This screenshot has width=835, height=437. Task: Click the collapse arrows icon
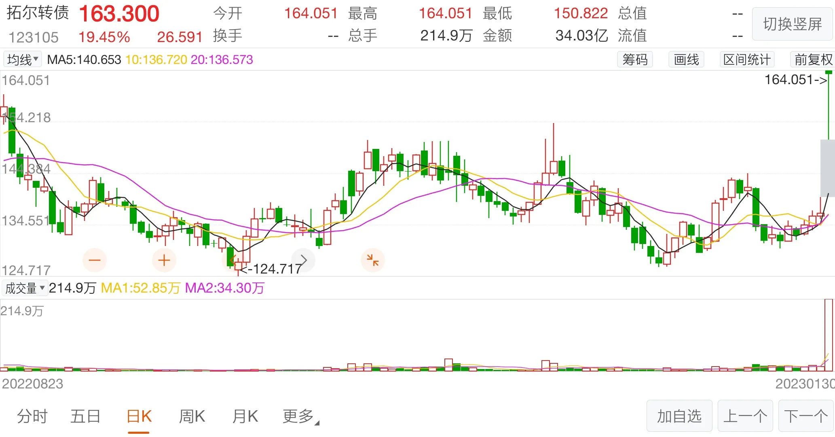point(372,260)
